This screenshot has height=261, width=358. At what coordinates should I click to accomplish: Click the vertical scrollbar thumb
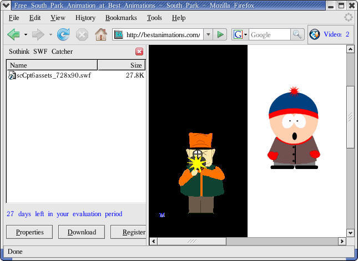pos(350,117)
